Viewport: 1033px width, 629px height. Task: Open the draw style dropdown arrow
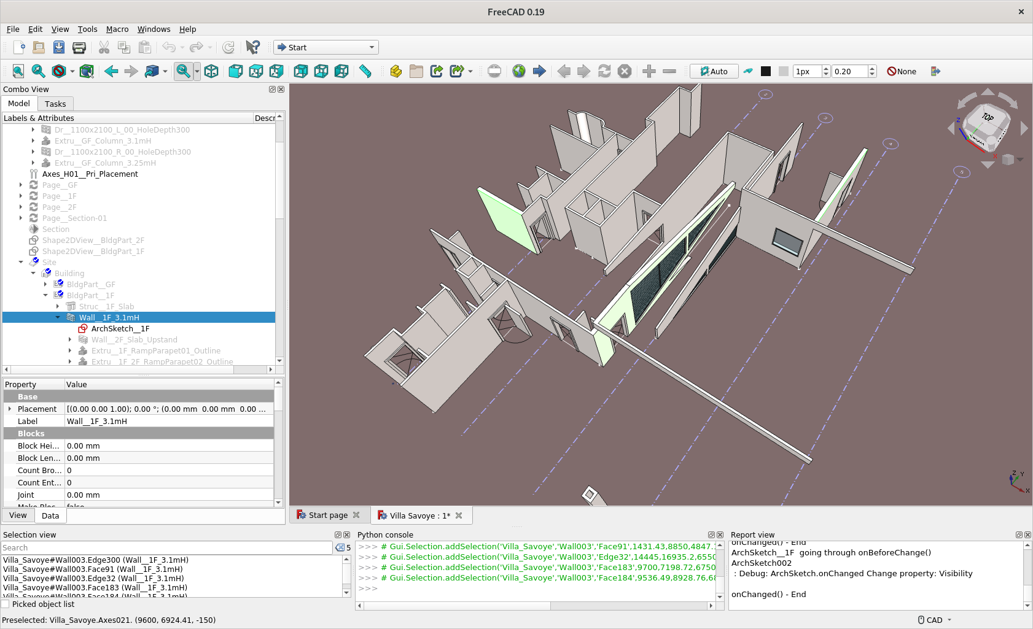pos(72,71)
